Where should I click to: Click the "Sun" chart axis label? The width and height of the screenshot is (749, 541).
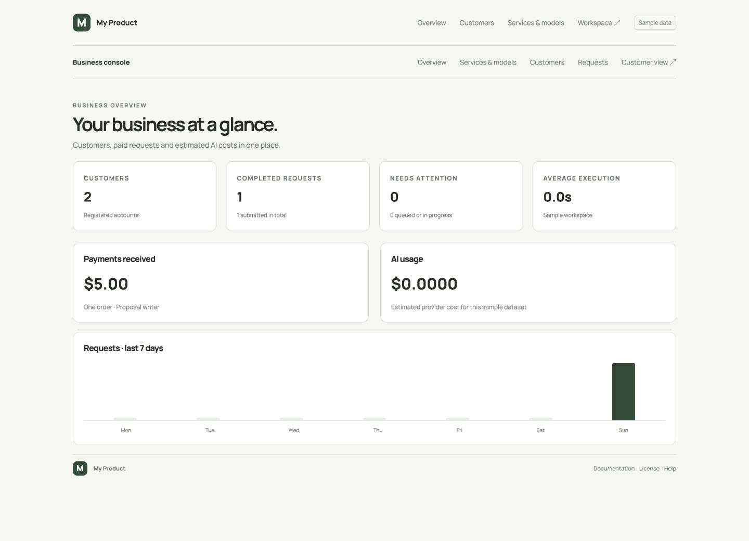[624, 430]
